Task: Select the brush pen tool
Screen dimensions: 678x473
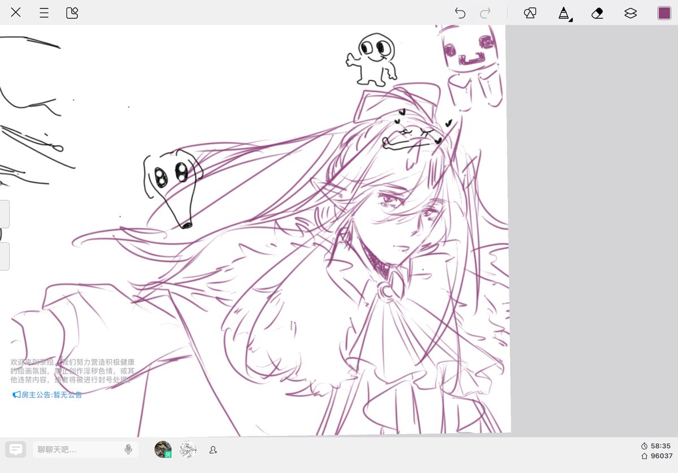Action: tap(564, 13)
